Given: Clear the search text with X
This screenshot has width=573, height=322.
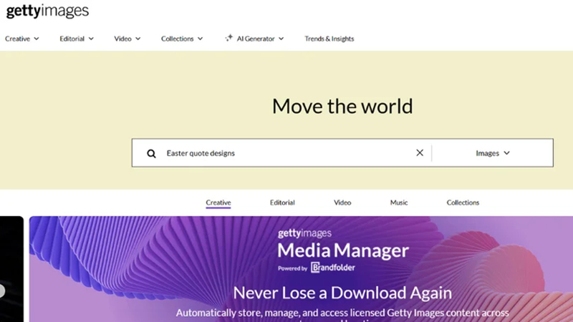Looking at the screenshot, I should [420, 153].
